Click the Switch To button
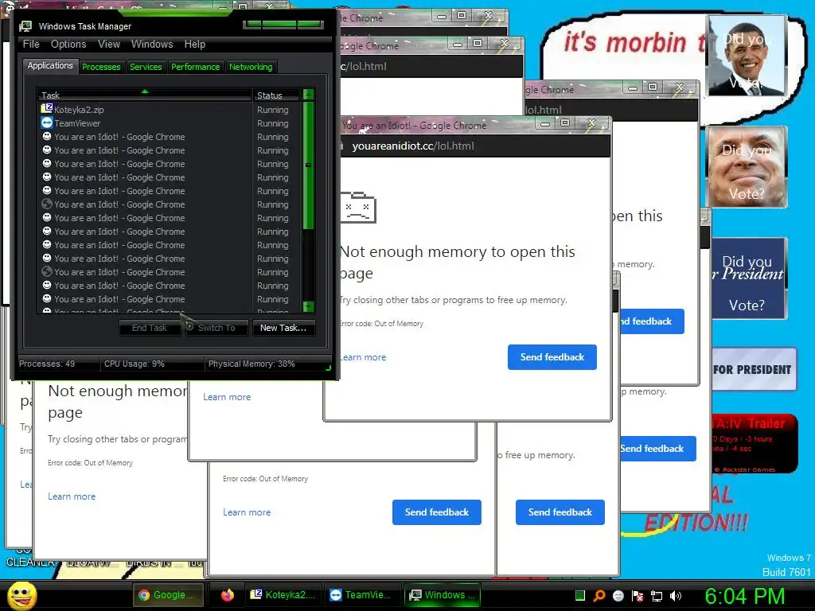This screenshot has height=611, width=815. [216, 328]
